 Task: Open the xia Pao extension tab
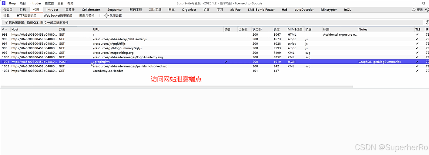236,10
